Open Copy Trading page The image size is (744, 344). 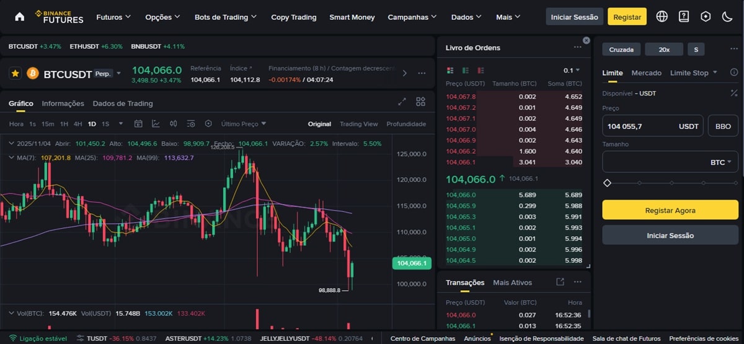coord(293,17)
